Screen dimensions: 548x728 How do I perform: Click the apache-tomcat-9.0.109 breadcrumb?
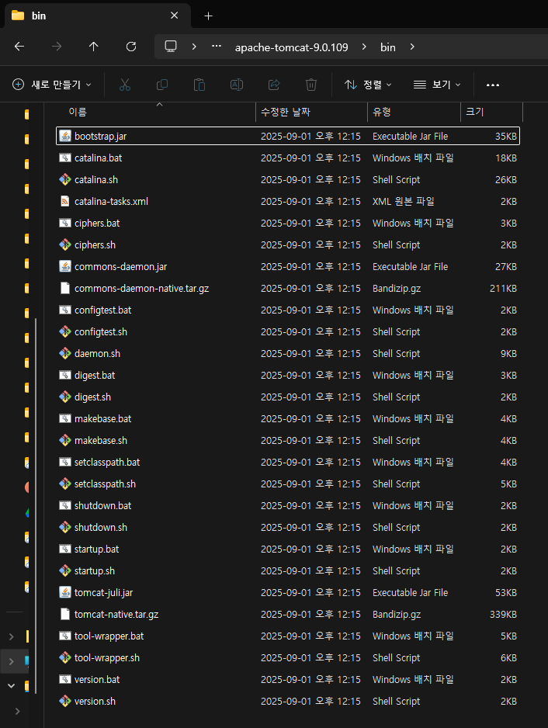[x=292, y=47]
